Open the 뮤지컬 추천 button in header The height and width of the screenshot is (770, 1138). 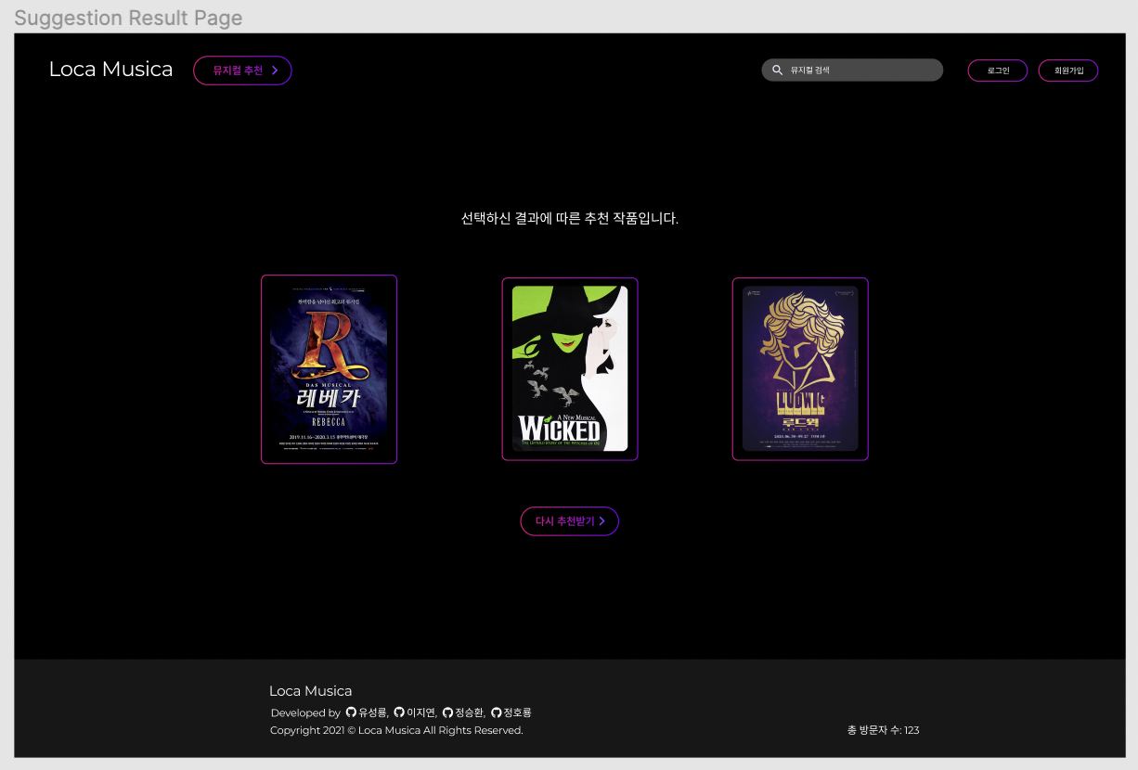(242, 71)
